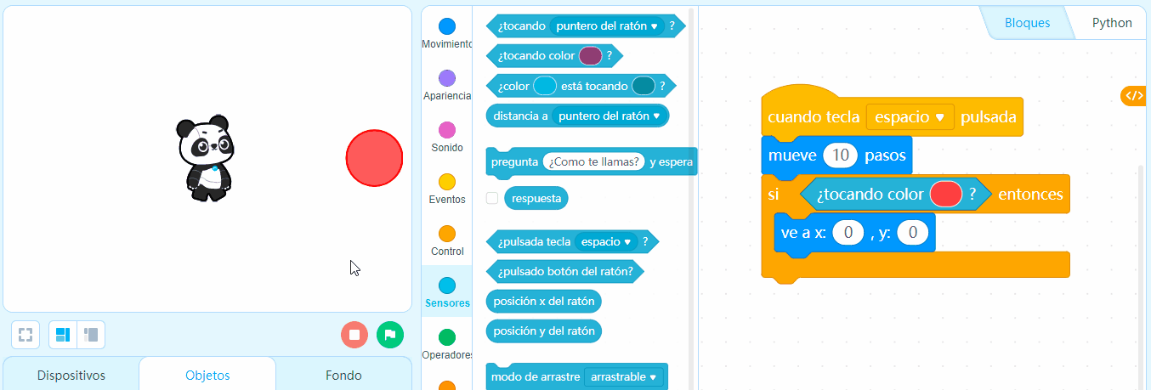
Task: Open the Movimiento block category
Action: point(446,34)
